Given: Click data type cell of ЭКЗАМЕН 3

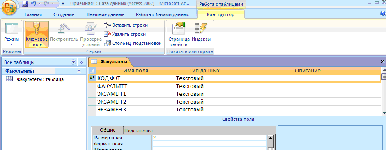Looking at the screenshot, I should pos(204,109).
